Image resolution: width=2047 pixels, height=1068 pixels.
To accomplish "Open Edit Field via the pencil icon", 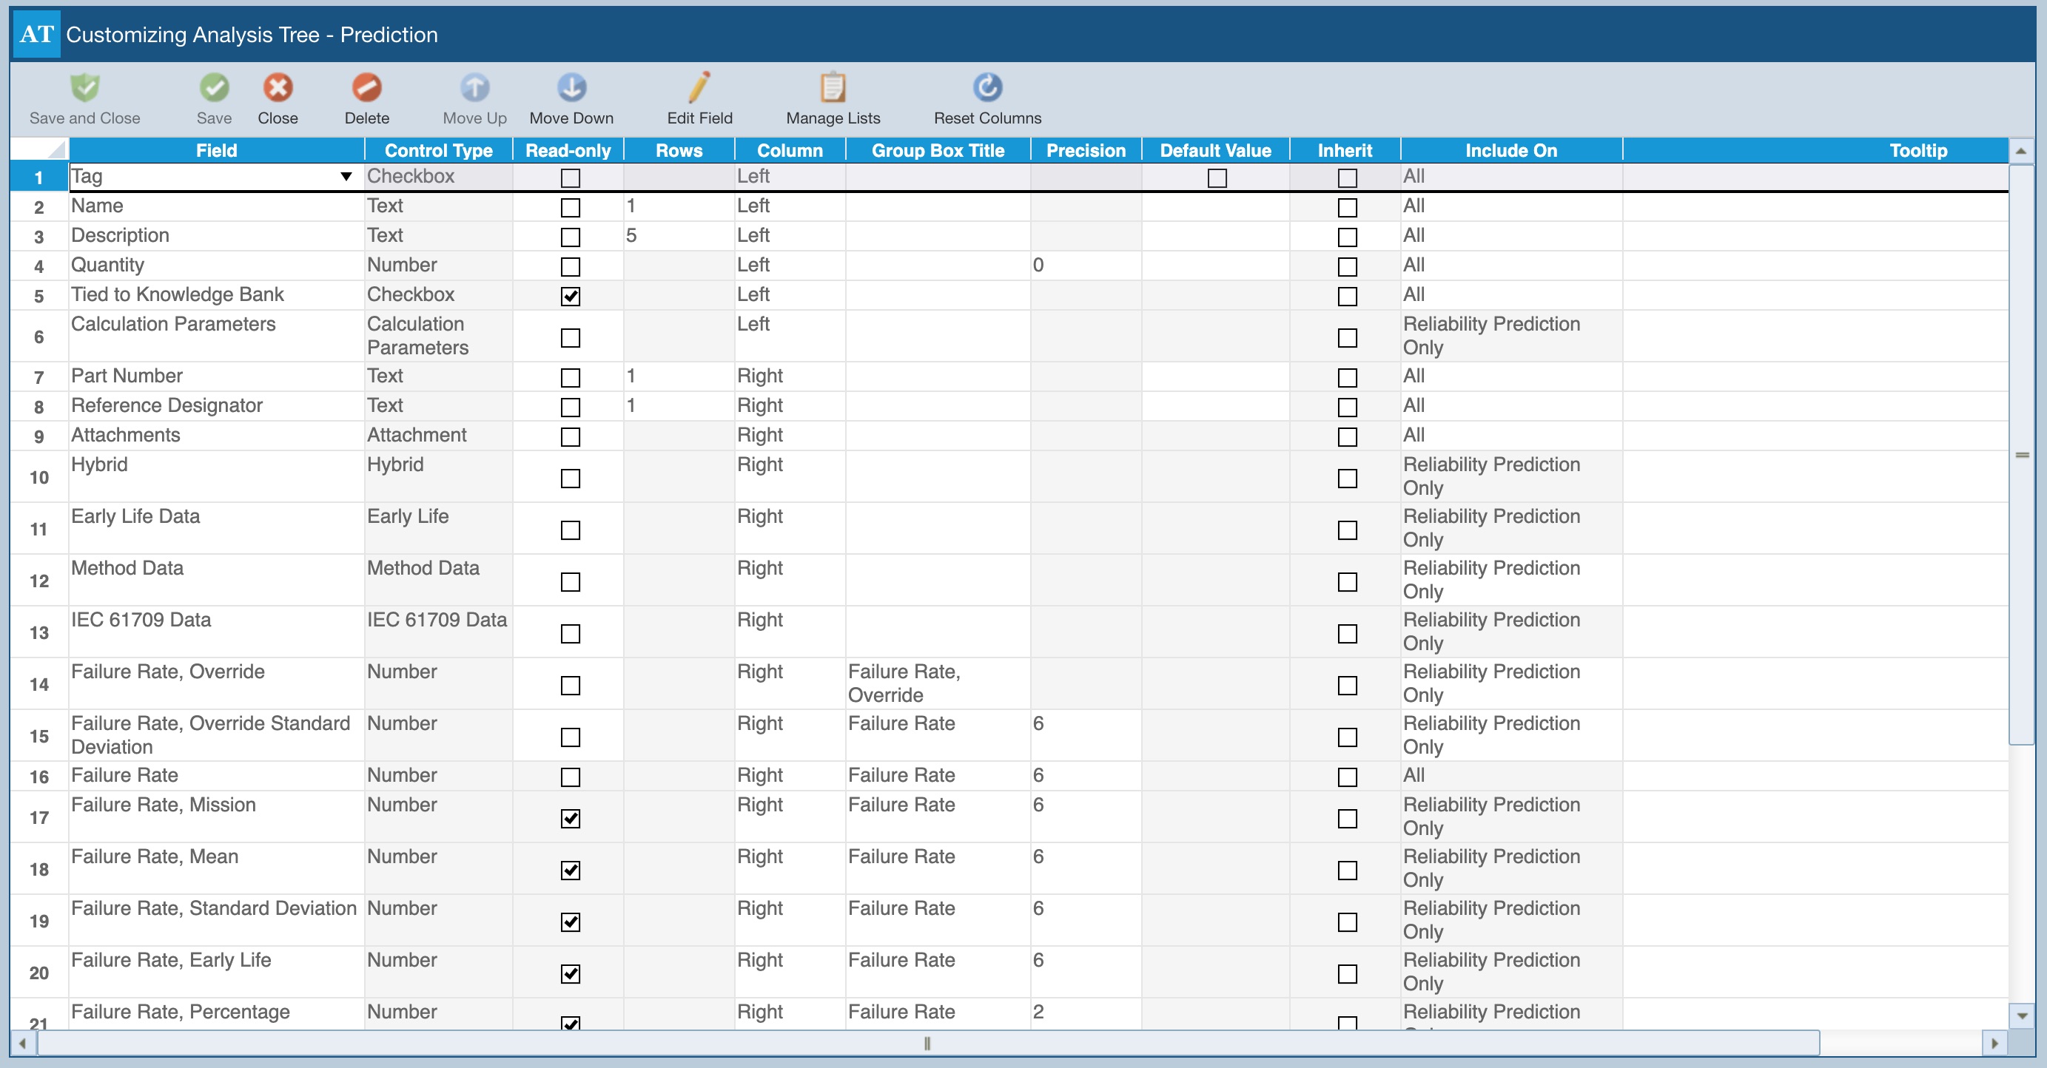I will click(699, 88).
